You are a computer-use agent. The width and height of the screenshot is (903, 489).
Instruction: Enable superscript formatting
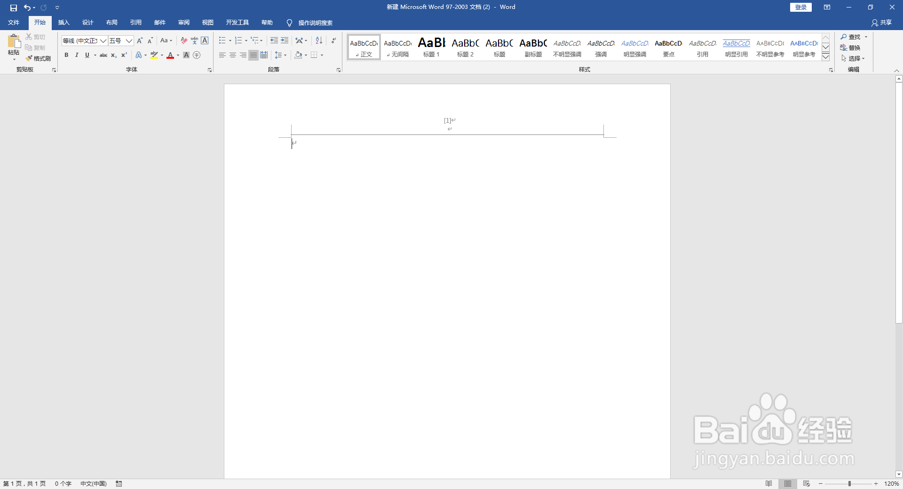(x=123, y=55)
